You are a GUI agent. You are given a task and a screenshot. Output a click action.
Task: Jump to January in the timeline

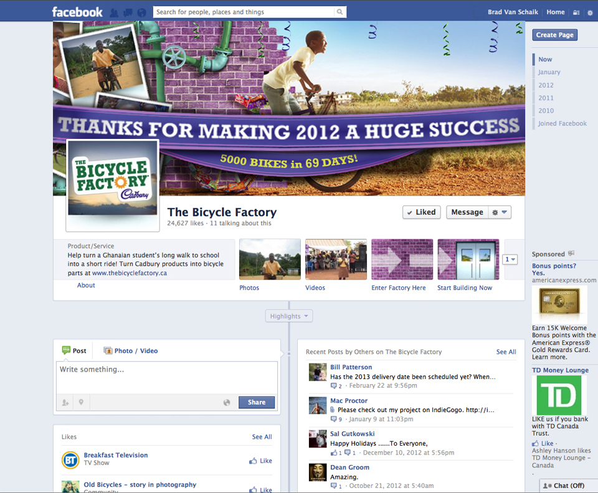(549, 72)
